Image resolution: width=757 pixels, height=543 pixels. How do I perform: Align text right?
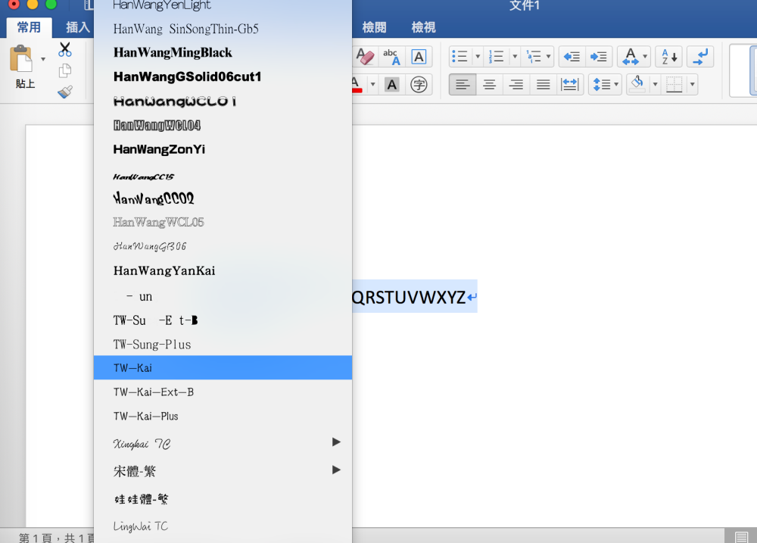coord(516,85)
